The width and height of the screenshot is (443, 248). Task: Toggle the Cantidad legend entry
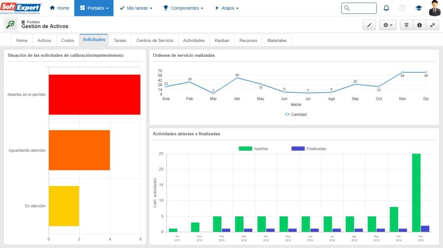(x=296, y=114)
